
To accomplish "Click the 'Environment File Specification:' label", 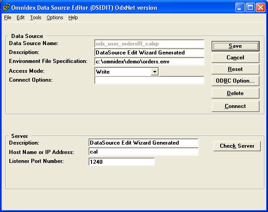I will click(x=48, y=61).
